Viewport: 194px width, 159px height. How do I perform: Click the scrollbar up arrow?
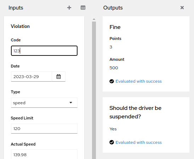94,19
